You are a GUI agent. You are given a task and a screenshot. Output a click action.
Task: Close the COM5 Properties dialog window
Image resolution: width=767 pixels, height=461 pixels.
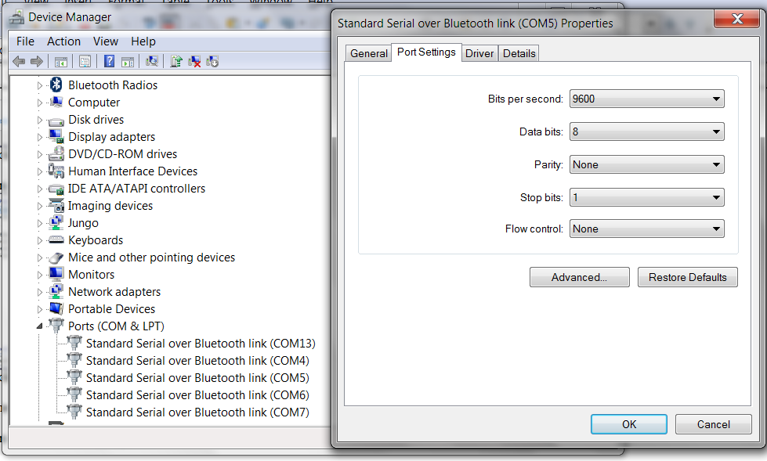(x=736, y=19)
